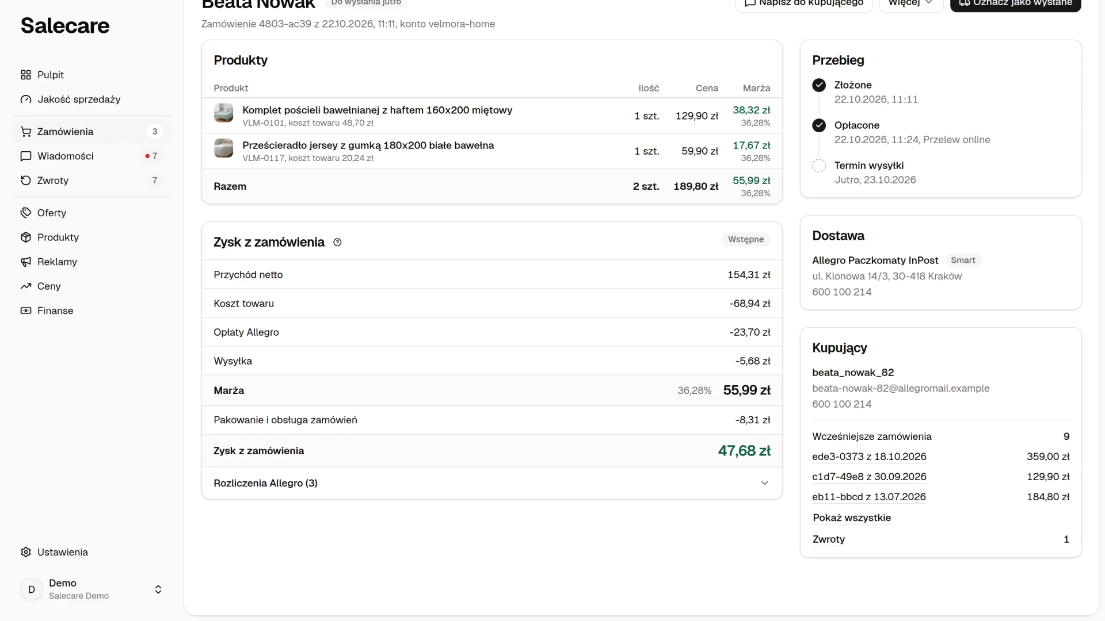Click Pokaż wszystkie link
Screen dimensions: 1105x621
pos(852,517)
